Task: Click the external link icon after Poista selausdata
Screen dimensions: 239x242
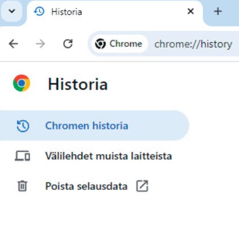Action: [x=142, y=186]
